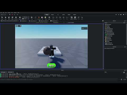Choose the Scale tool
The image size is (127, 95).
[9, 18]
